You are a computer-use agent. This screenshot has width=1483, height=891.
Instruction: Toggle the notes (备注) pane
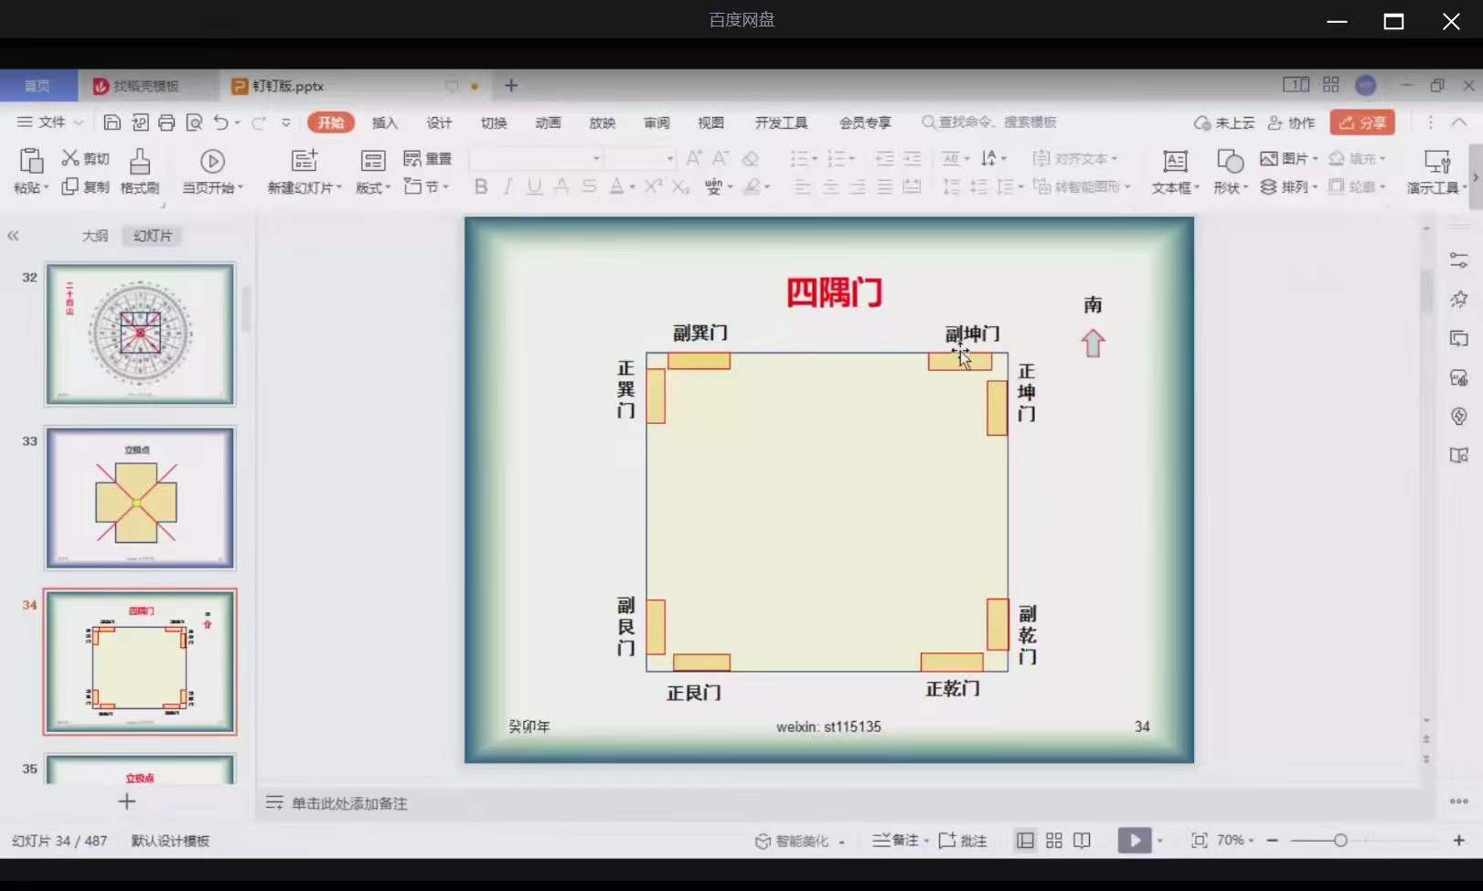896,840
